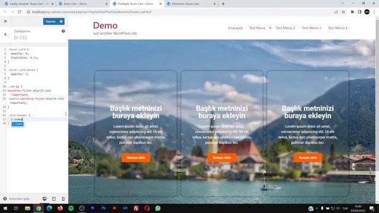The image size is (379, 213).
Task: Click the localhost address bar
Action: point(179,12)
